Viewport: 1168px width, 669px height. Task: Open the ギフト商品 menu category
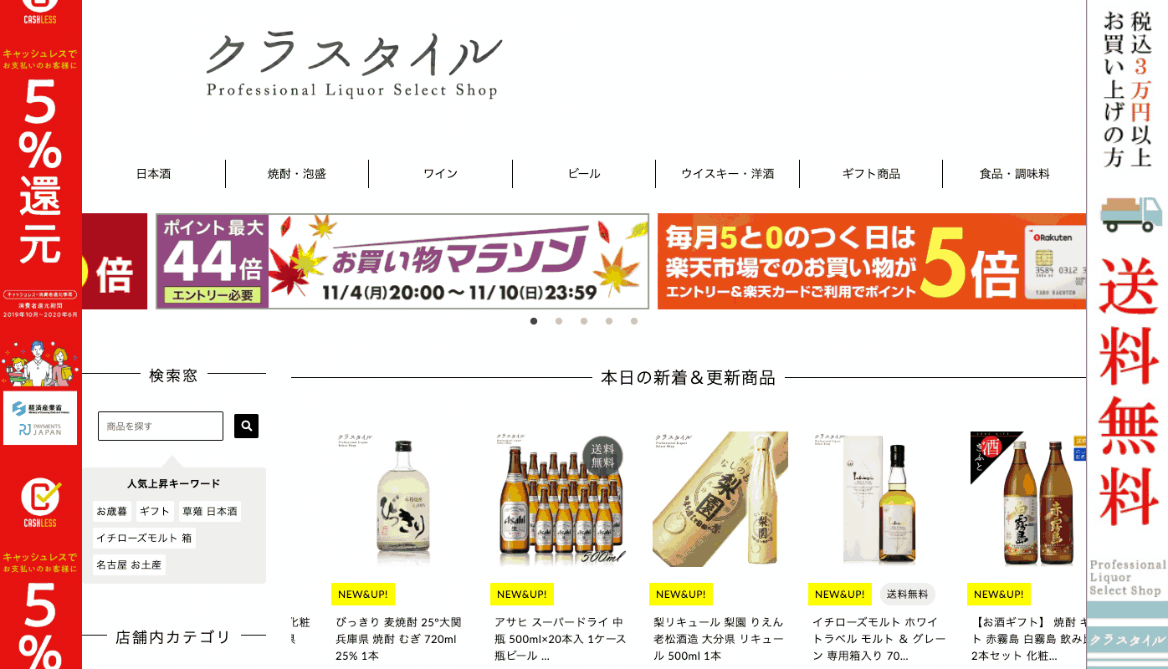[871, 174]
